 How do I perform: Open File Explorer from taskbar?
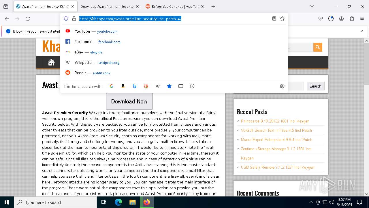pos(132,202)
